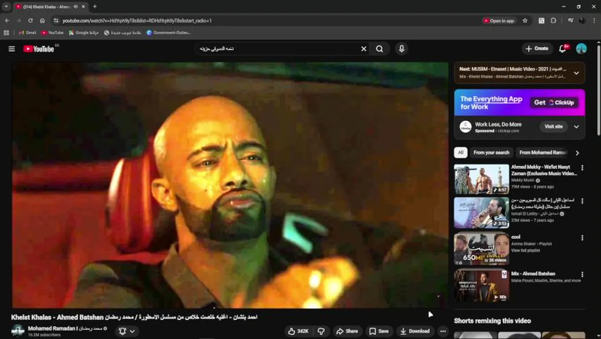Open Chrome media controls icon

point(570,21)
